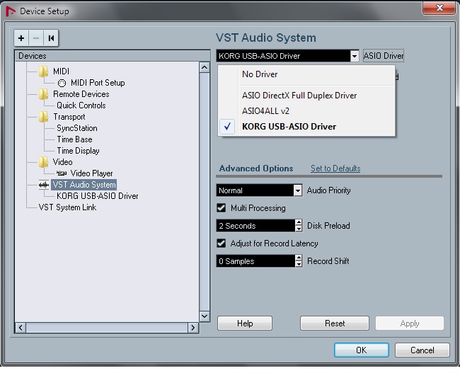Image resolution: width=460 pixels, height=378 pixels.
Task: Click the Disk Preload value field
Action: click(x=255, y=226)
